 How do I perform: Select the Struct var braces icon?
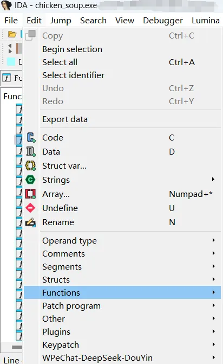coord(30,166)
